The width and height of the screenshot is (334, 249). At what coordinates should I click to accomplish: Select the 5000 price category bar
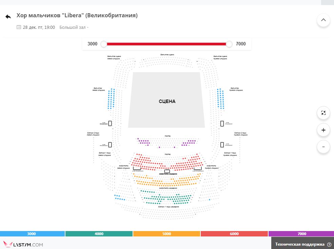click(166, 234)
